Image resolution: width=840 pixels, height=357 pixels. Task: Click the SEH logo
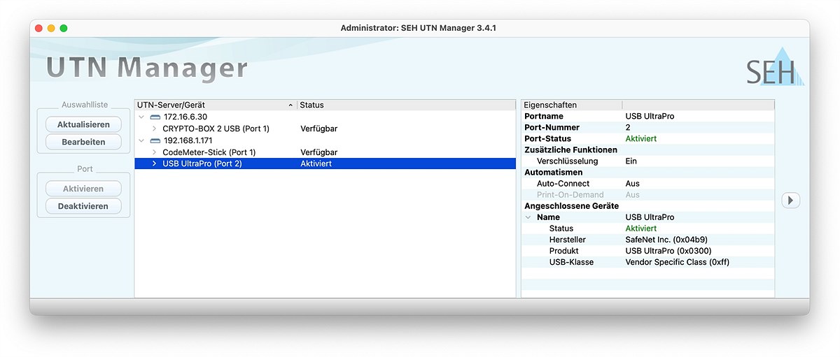coord(774,66)
